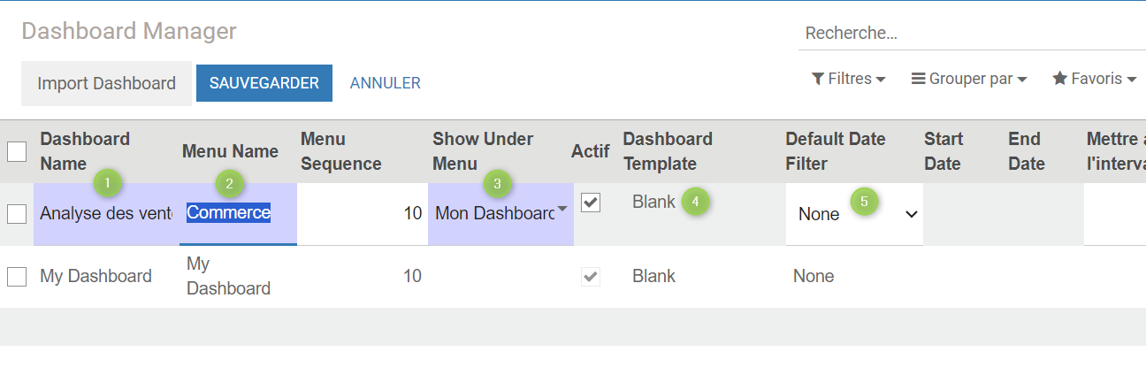Open the Show Under Menu dropdown (Mon Dashboard)

click(500, 213)
